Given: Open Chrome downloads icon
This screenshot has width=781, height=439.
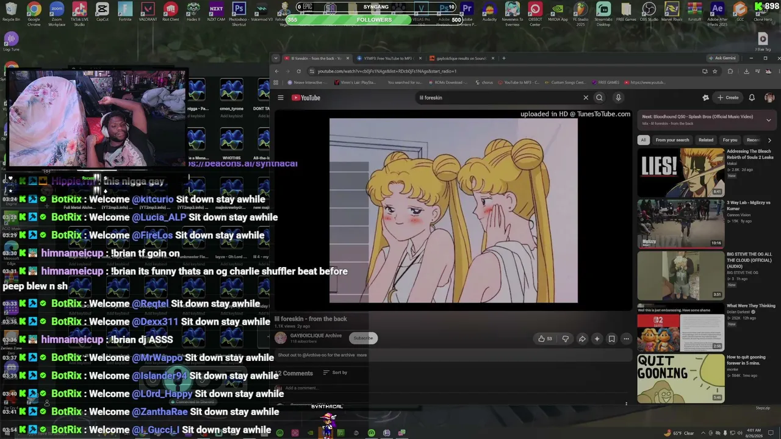Looking at the screenshot, I should (746, 71).
